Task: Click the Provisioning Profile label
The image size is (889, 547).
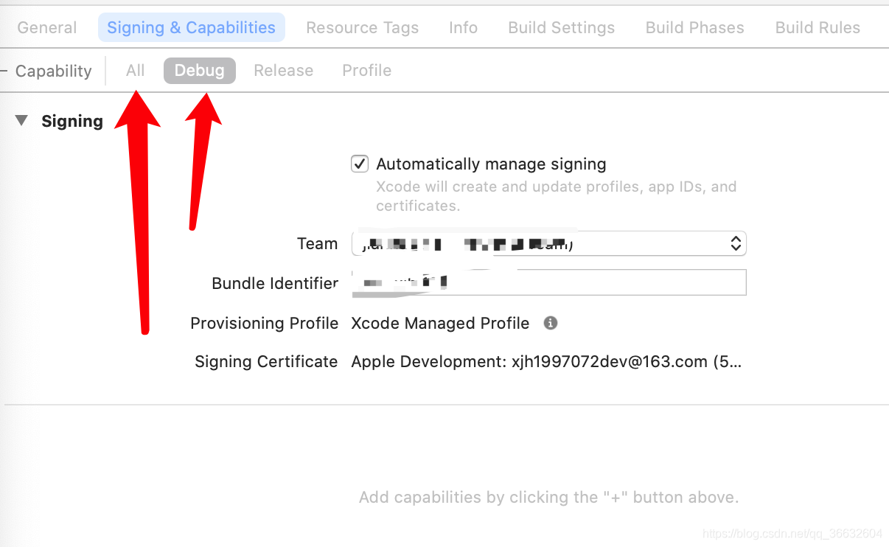Action: click(x=264, y=323)
